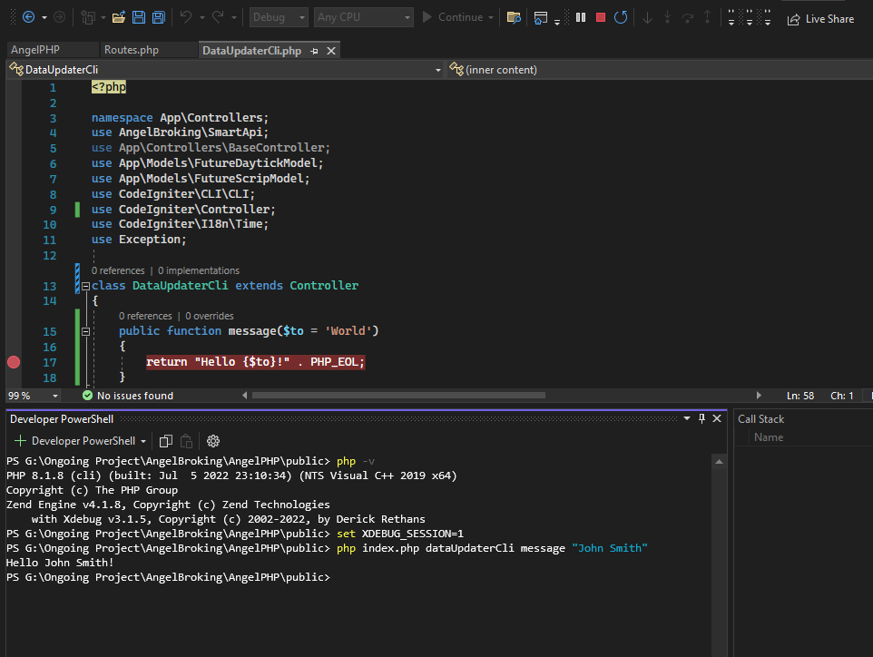
Task: Click the Continue debugging button
Action: point(457,17)
